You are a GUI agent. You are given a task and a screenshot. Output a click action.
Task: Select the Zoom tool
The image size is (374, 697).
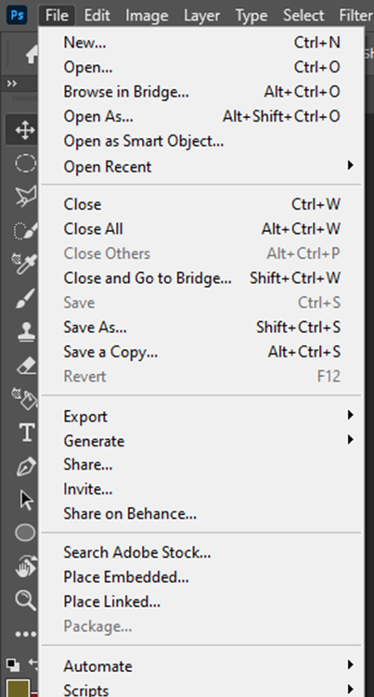[x=26, y=600]
